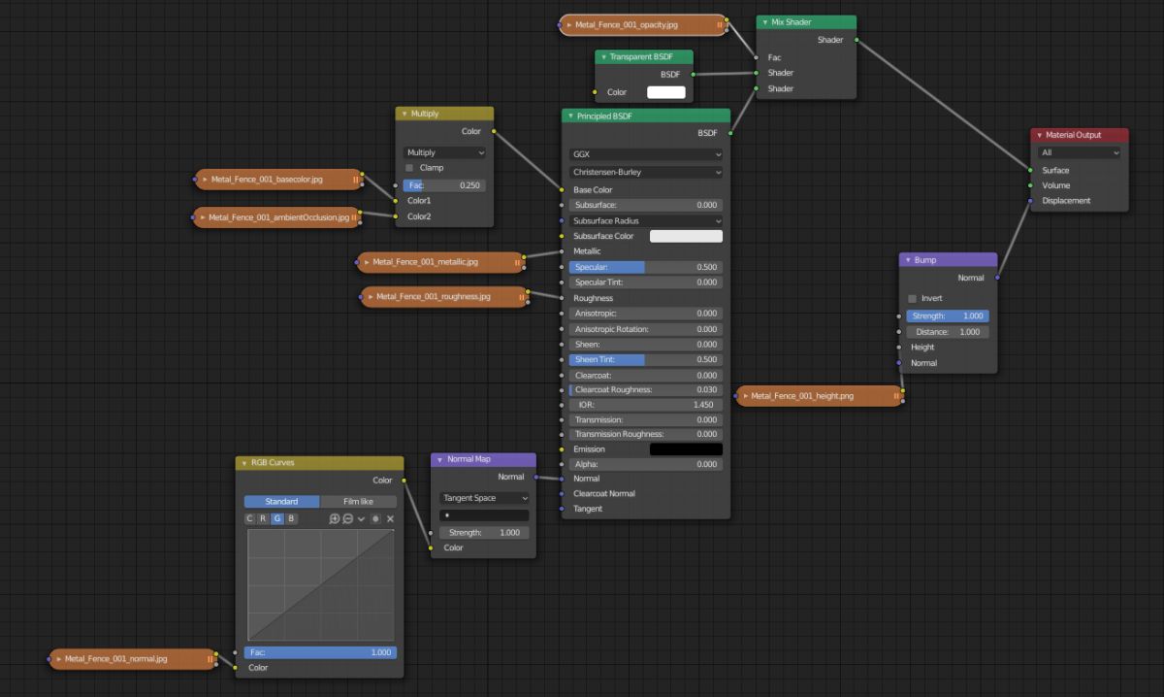
Task: Zoom in on the RGB Curves graph
Action: [335, 518]
